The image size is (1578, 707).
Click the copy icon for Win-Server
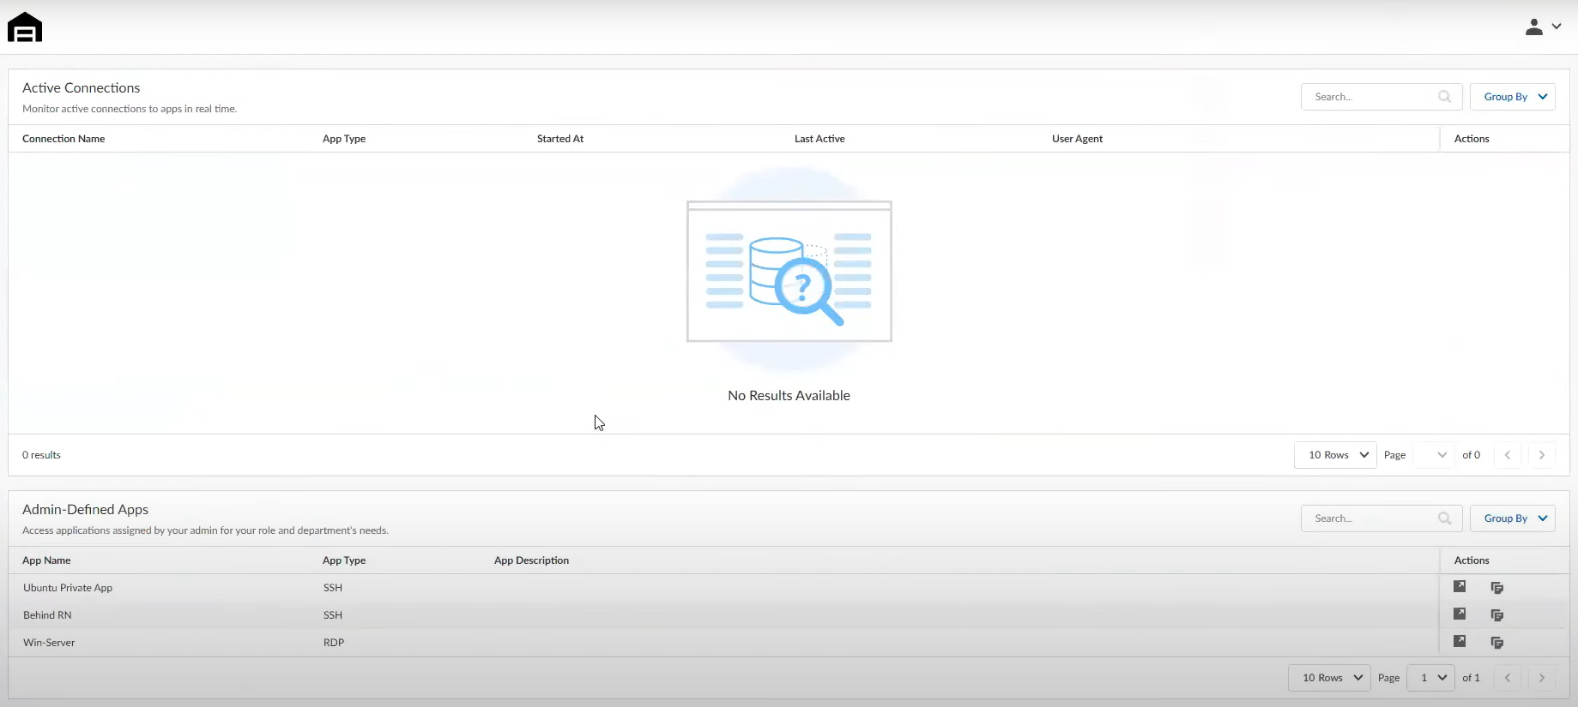click(1496, 643)
